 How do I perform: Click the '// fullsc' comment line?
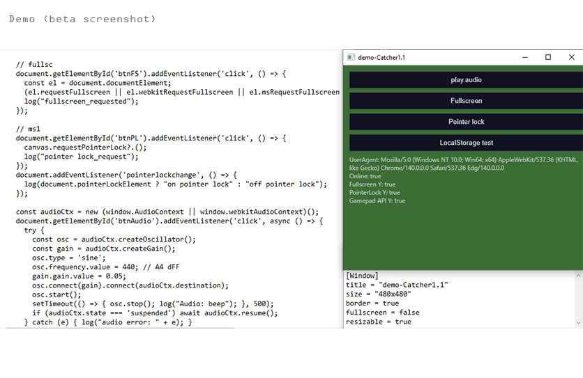[34, 65]
